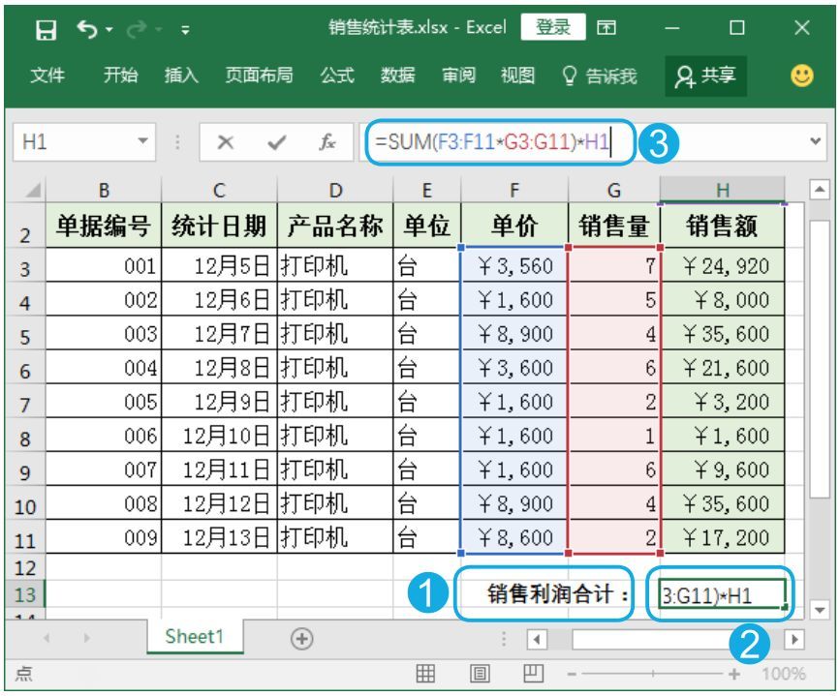
Task: Confirm formula with the checkmark icon
Action: coord(276,142)
